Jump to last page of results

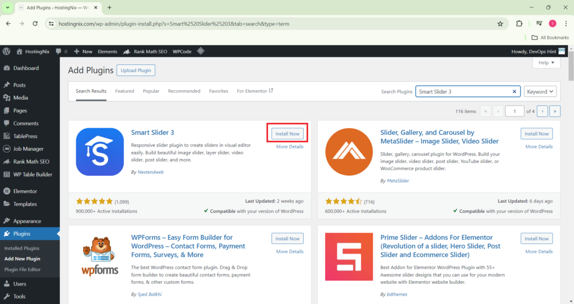pos(555,111)
